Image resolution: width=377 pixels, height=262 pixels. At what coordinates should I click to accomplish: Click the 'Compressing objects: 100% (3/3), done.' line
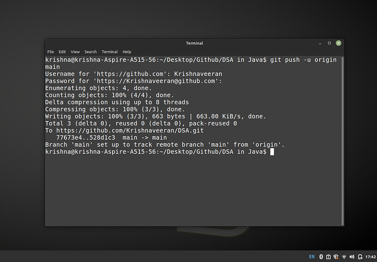click(115, 109)
